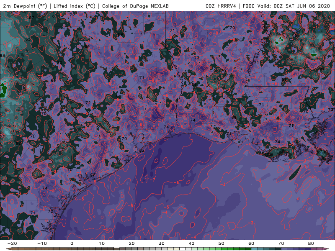
Task: Click the "60" color scale label
Action: pos(251,243)
